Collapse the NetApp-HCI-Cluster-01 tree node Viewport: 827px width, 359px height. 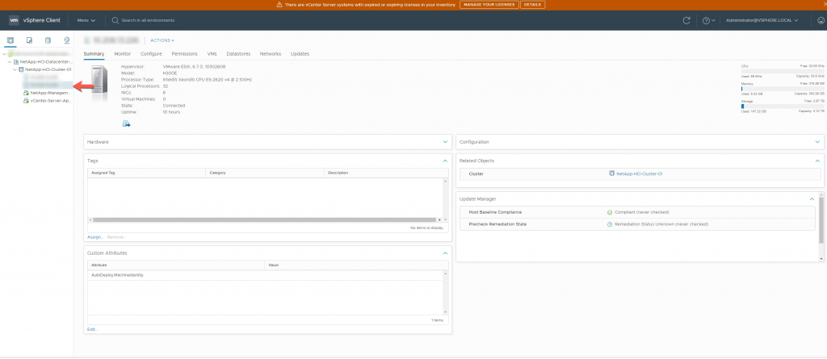pos(15,69)
